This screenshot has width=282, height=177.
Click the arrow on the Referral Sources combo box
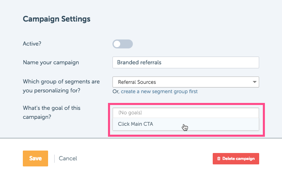(254, 82)
